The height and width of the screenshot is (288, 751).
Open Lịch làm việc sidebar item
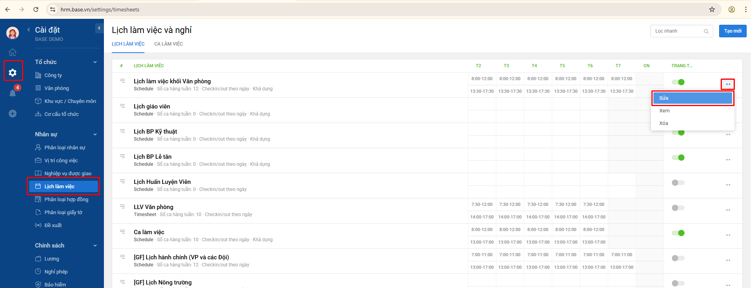click(63, 186)
